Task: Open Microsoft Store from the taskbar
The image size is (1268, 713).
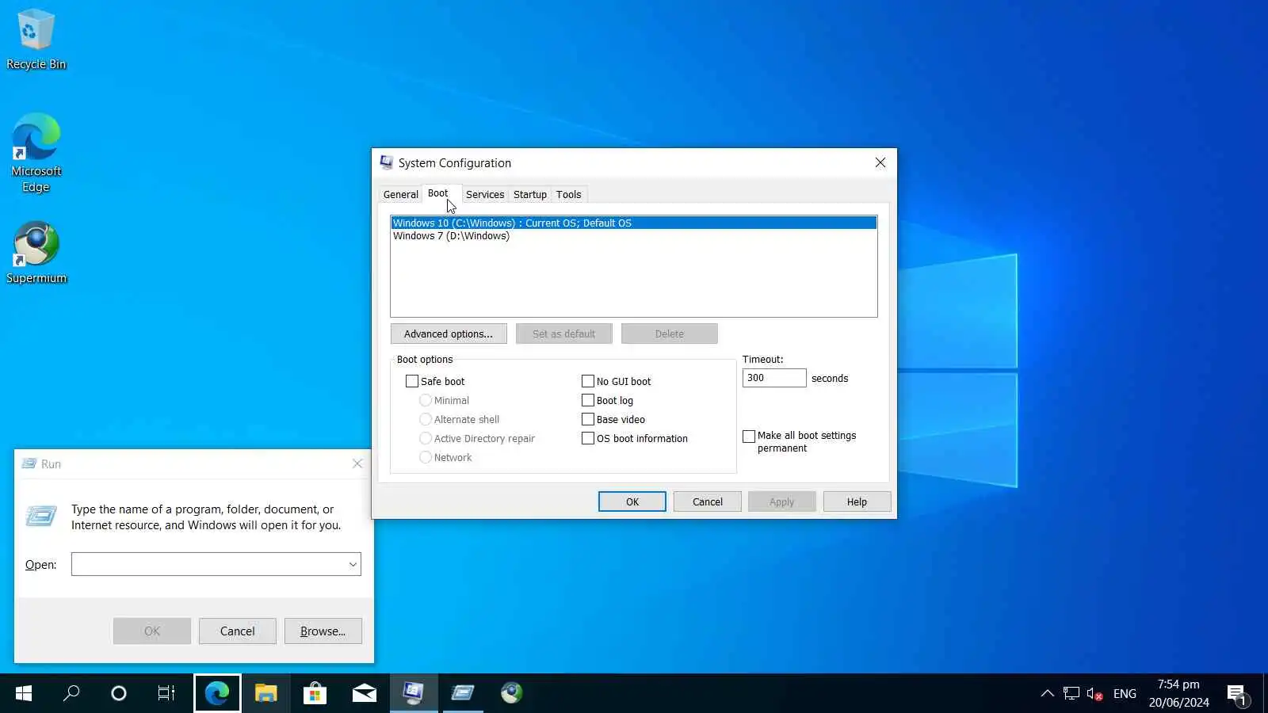Action: coord(315,693)
